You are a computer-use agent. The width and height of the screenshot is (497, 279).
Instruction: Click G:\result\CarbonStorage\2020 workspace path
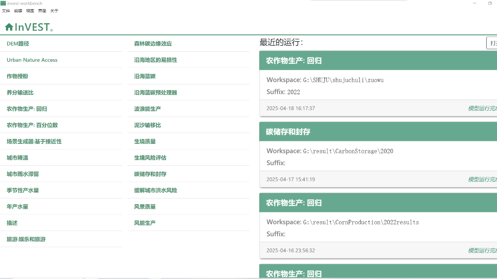348,151
